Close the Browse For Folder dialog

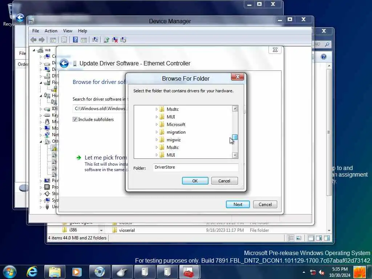(x=238, y=77)
